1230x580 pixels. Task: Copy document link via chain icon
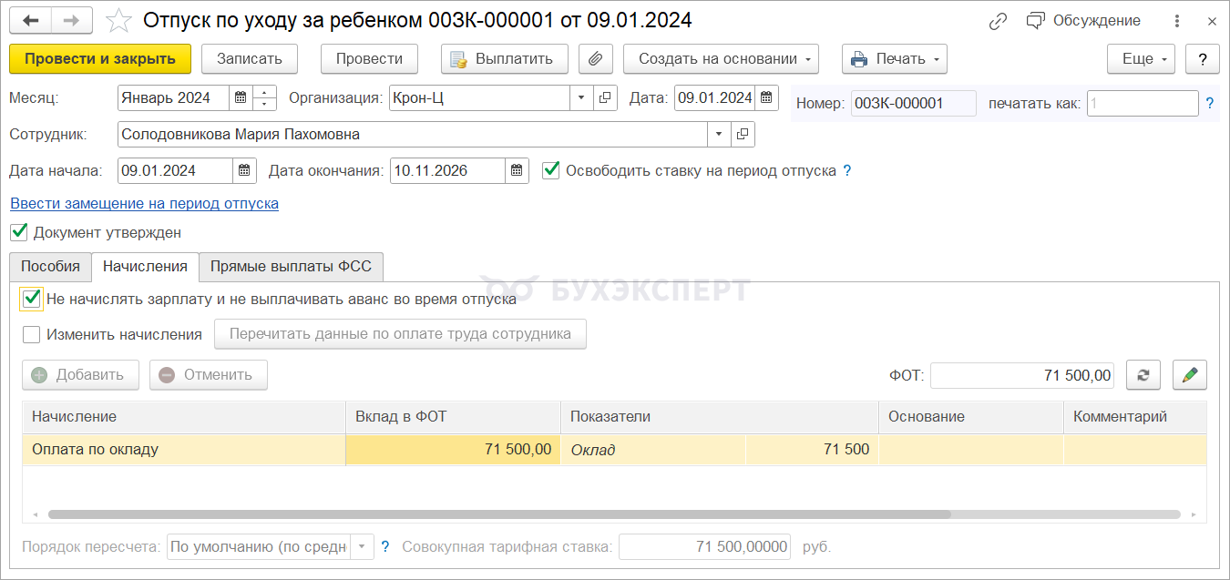click(x=999, y=20)
